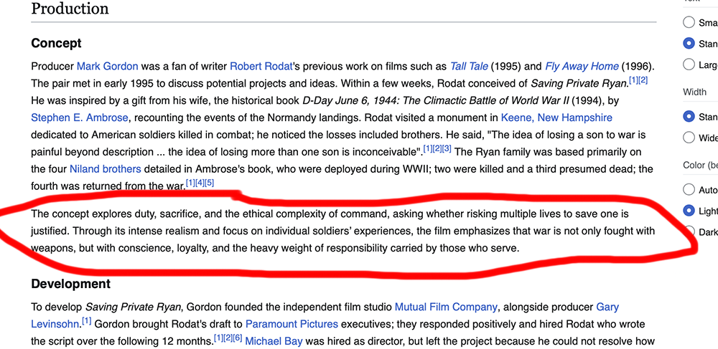Choose the Large text size option
718x349 pixels.
click(x=689, y=64)
